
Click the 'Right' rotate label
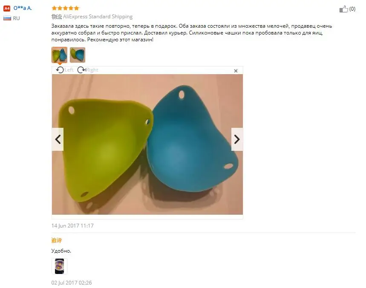pyautogui.click(x=92, y=70)
